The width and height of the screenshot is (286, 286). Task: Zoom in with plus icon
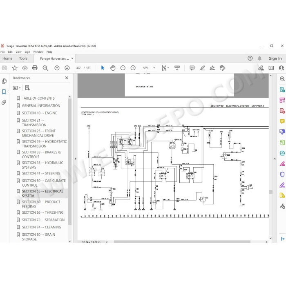pyautogui.click(x=133, y=68)
